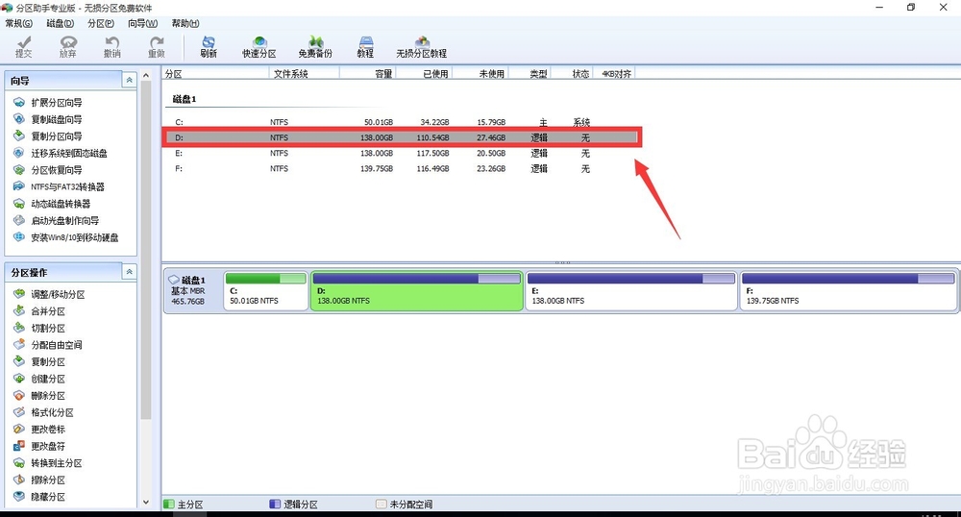Click the 放弃 (discard) toolbar icon

click(x=68, y=46)
